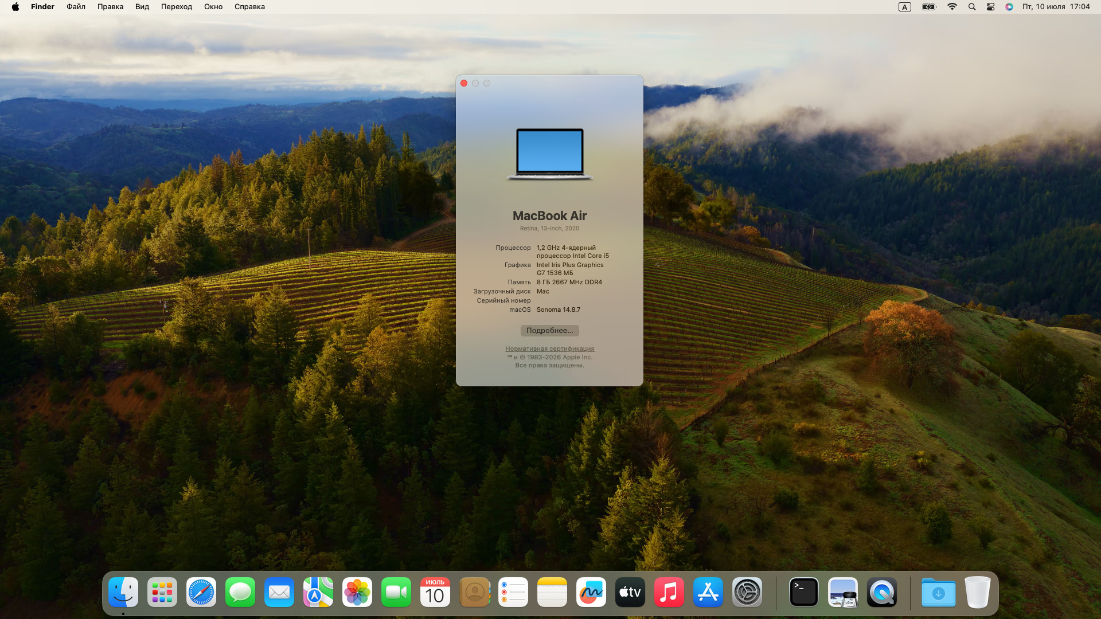The image size is (1101, 619).
Task: Click the 'Retina, 13-inch, 2020' model text
Action: point(549,228)
